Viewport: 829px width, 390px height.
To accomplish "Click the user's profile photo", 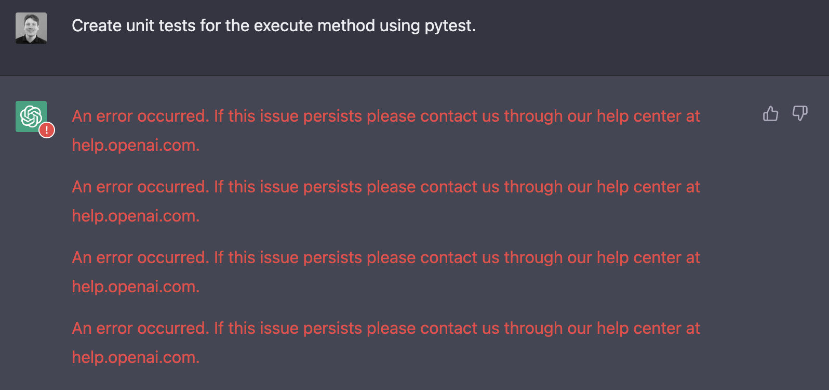I will coord(31,28).
